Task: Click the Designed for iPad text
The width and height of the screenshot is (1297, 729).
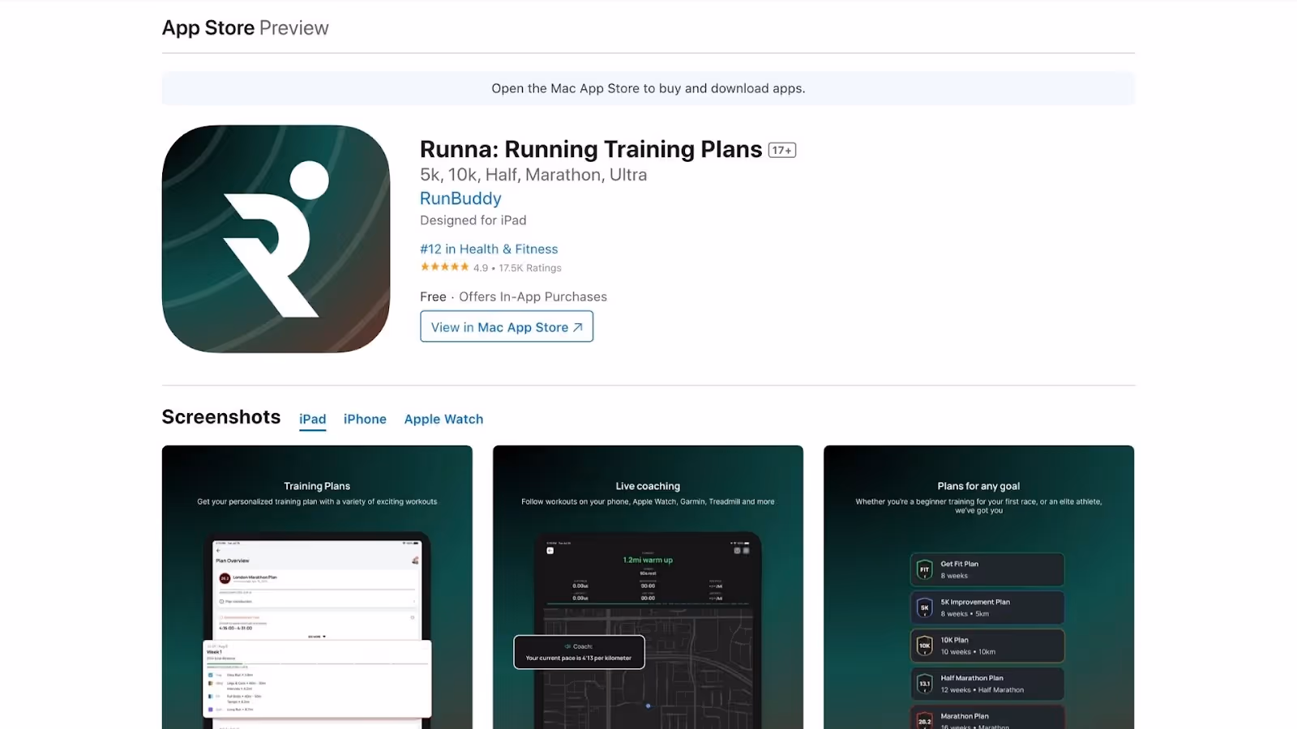Action: pos(473,220)
